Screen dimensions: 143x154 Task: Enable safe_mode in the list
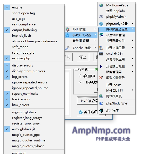pos(34,47)
